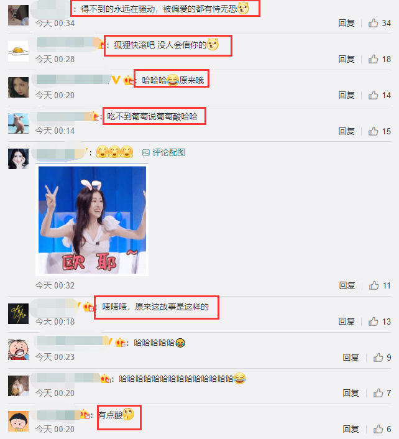Viewport: 399px width, 439px height.
Task: Click the 评论配图 picture icon link
Action: point(163,152)
